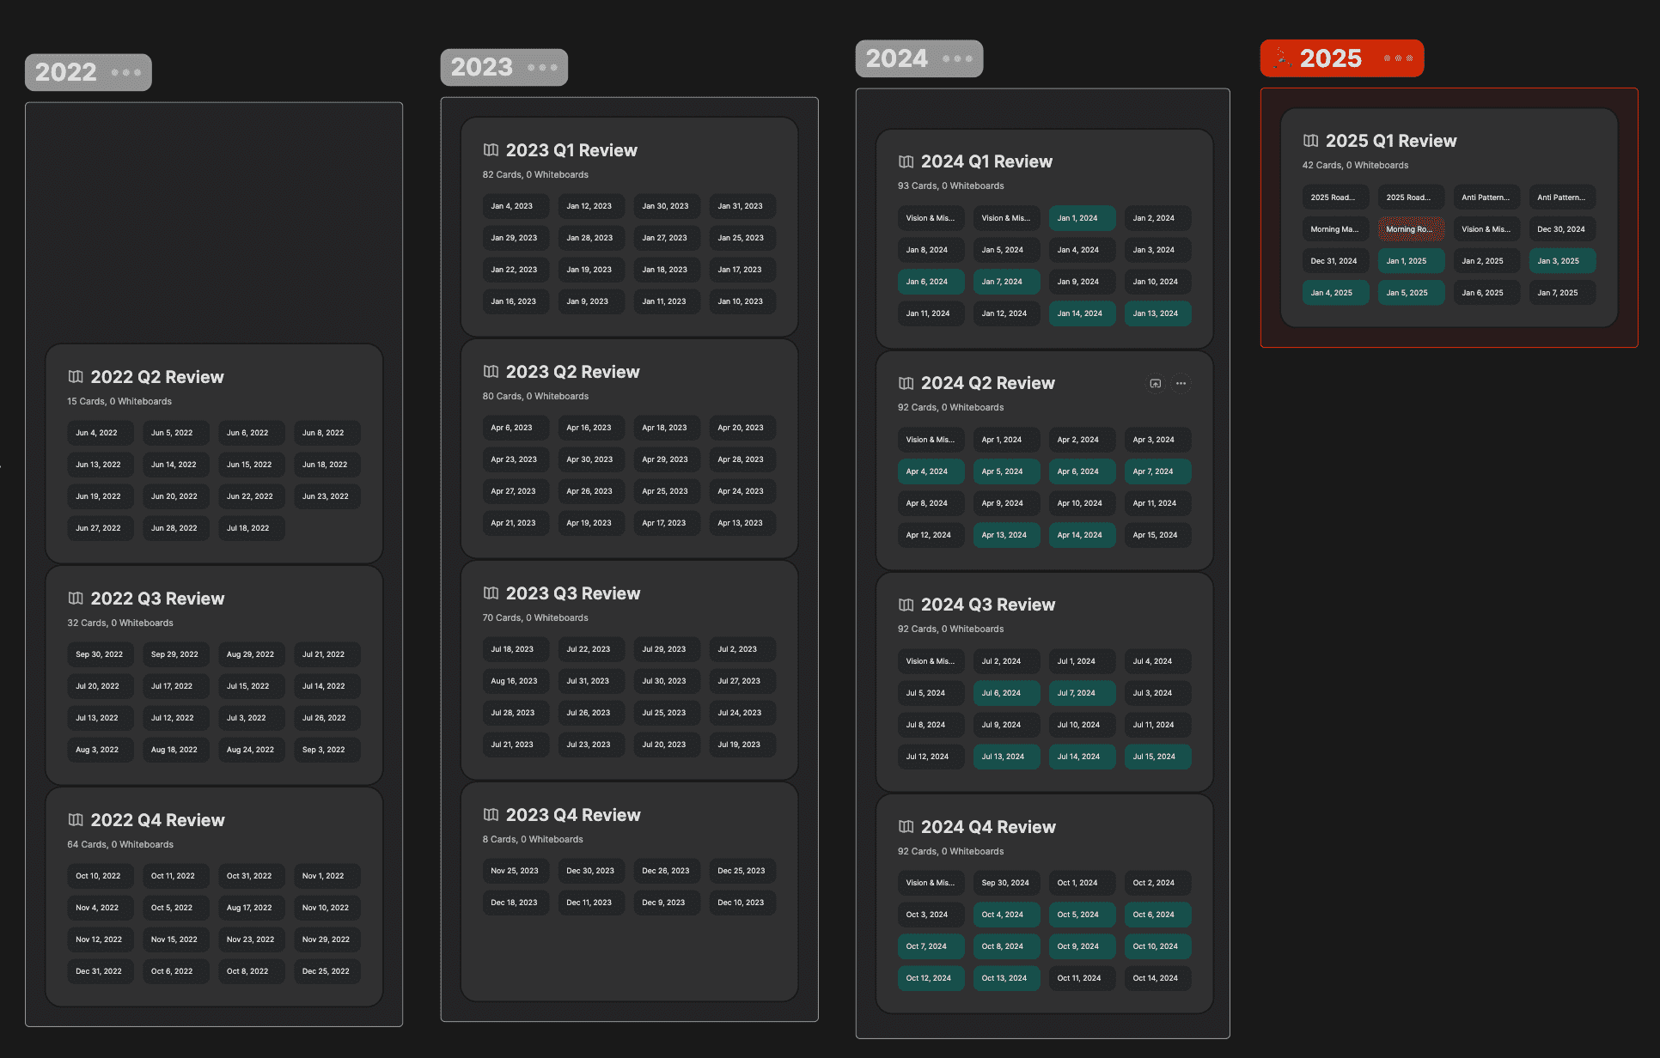Open the 2022 Q4 Review title
The height and width of the screenshot is (1058, 1660).
point(158,820)
